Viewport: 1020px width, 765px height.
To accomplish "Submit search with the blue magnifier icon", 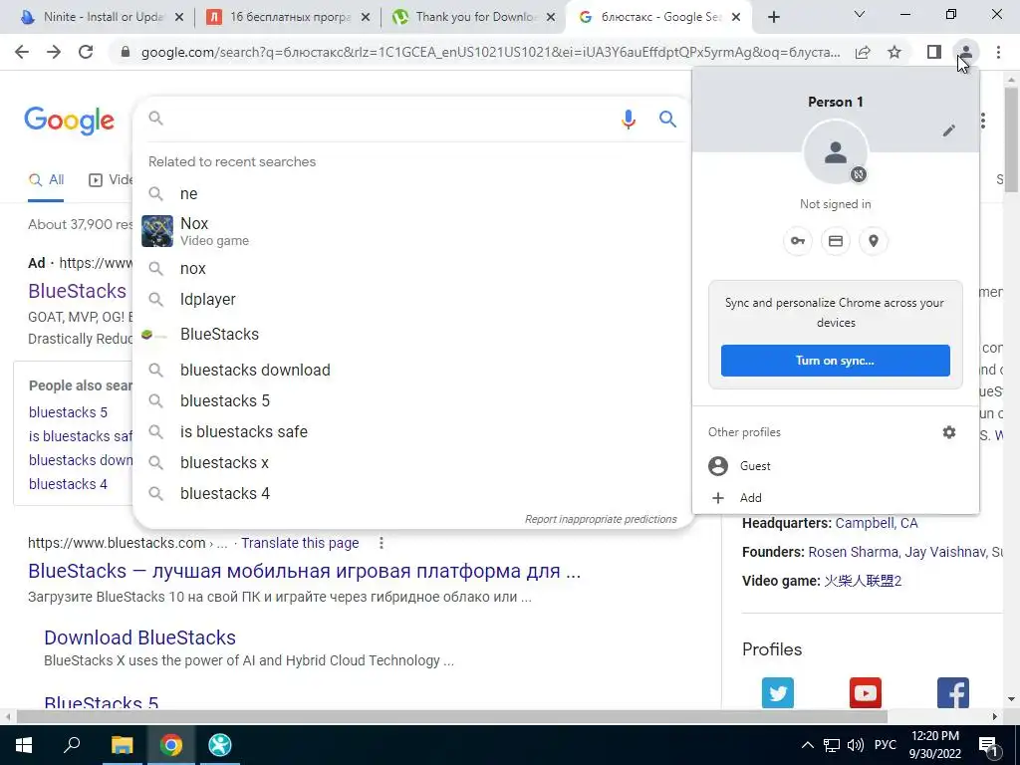I will pyautogui.click(x=667, y=120).
